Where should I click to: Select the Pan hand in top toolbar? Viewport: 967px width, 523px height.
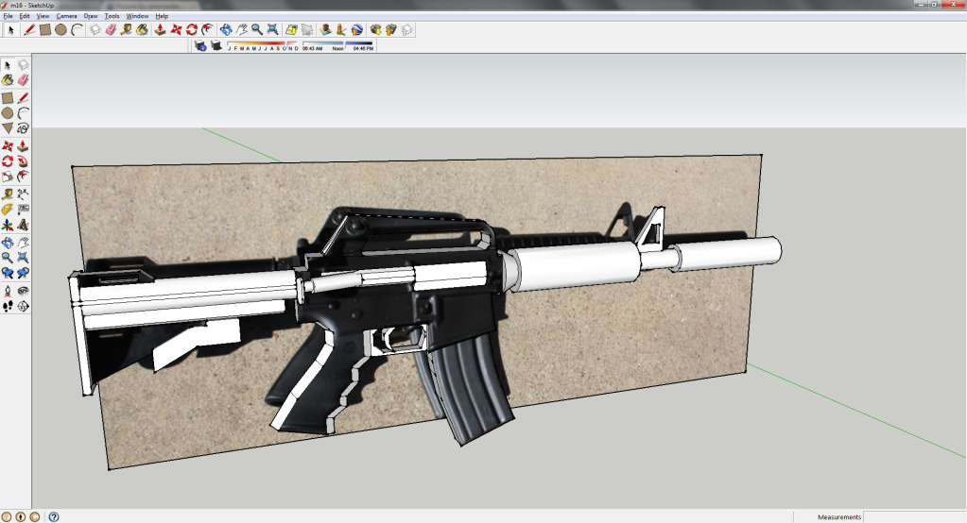pyautogui.click(x=241, y=29)
